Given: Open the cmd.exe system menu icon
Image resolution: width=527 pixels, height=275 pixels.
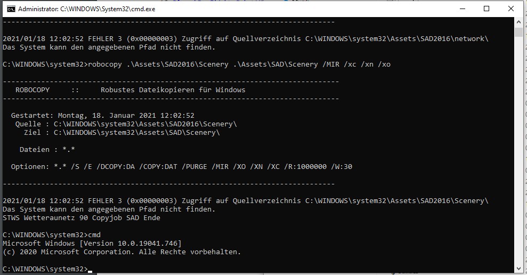Looking at the screenshot, I should [x=11, y=9].
